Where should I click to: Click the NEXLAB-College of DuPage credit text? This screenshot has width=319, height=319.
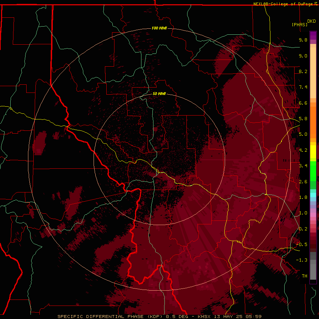[284, 4]
